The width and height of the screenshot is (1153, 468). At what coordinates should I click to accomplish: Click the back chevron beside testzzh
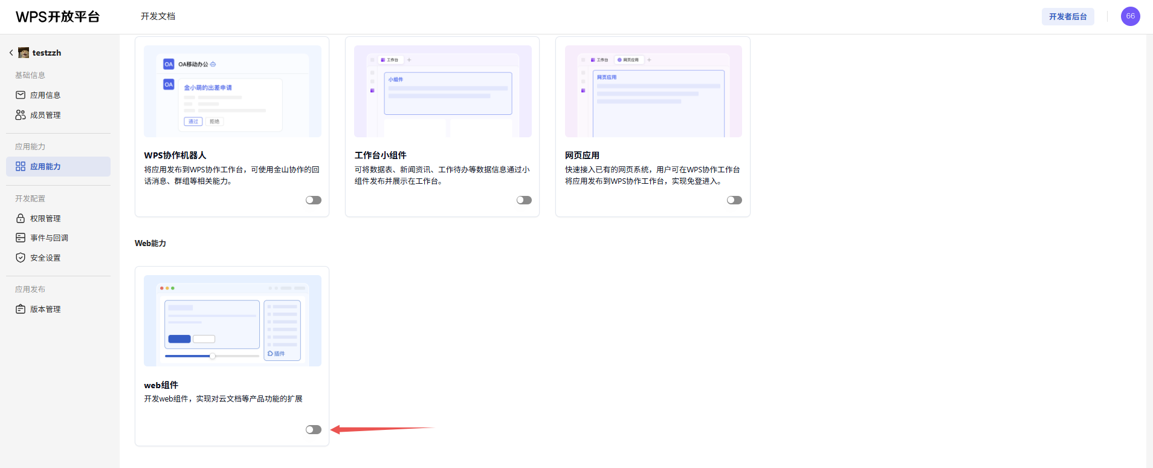(11, 53)
